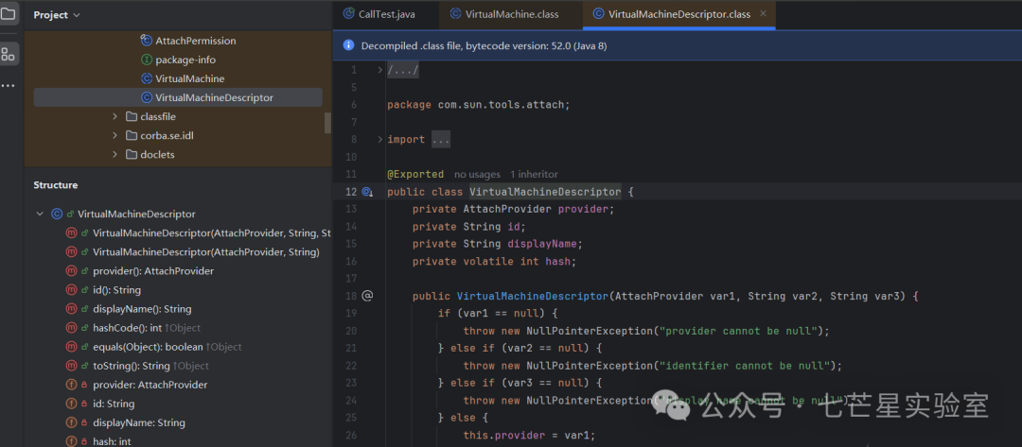
Task: Select toString(): String in Structure
Action: point(131,366)
